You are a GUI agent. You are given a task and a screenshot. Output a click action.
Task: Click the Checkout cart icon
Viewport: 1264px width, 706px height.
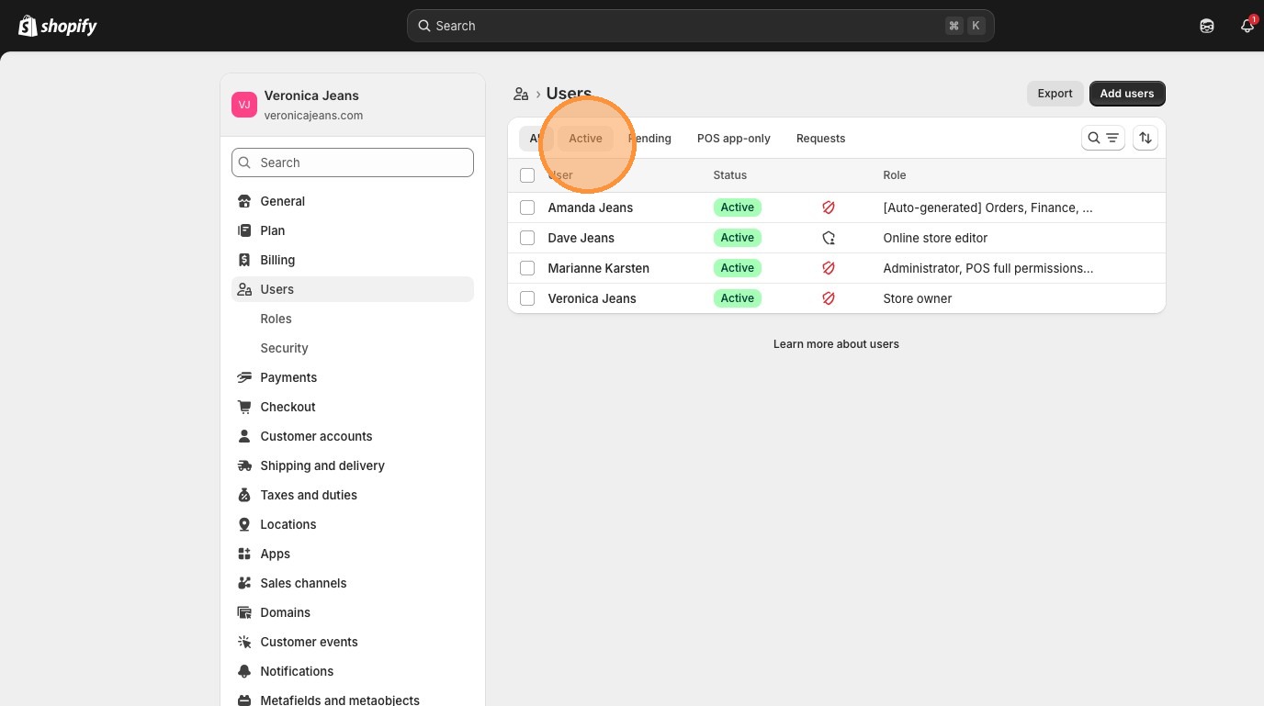[244, 407]
